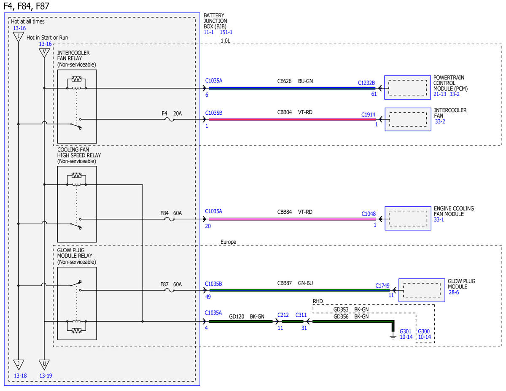Click the Europe variant label

pos(229,242)
